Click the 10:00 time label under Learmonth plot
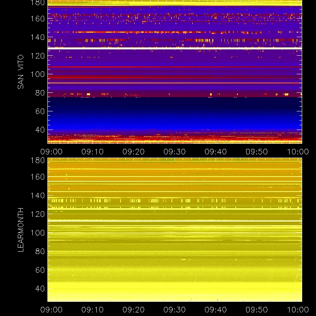 tap(298, 310)
